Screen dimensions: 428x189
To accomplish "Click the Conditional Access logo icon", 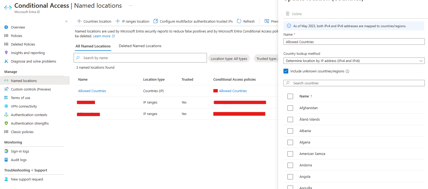I will (8, 8).
